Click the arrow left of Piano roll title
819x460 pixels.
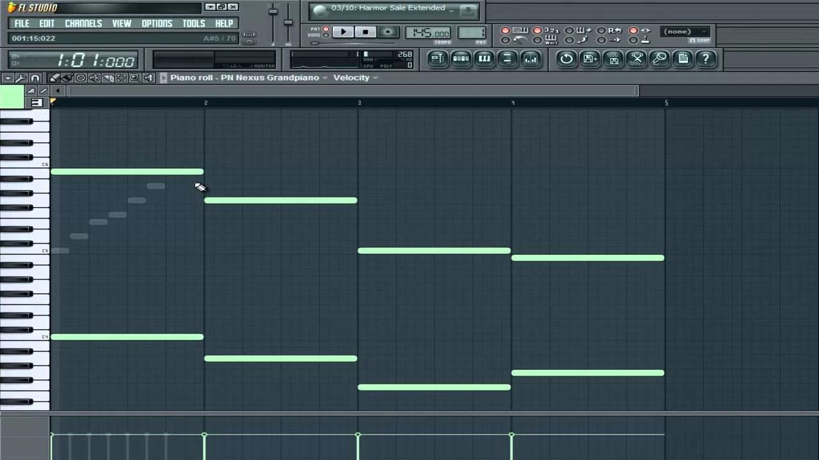163,77
